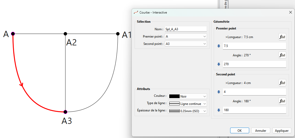Viewport: 295px width, 138px height.
Task: Click blue arrow beside the 180 angle field
Action: (219, 110)
